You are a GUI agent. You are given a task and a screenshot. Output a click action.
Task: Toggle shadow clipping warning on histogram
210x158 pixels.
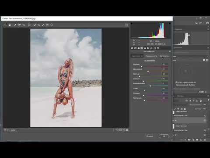pos(132,23)
